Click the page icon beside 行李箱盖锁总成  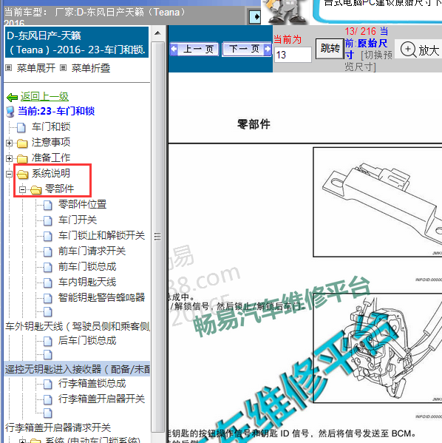(x=48, y=385)
